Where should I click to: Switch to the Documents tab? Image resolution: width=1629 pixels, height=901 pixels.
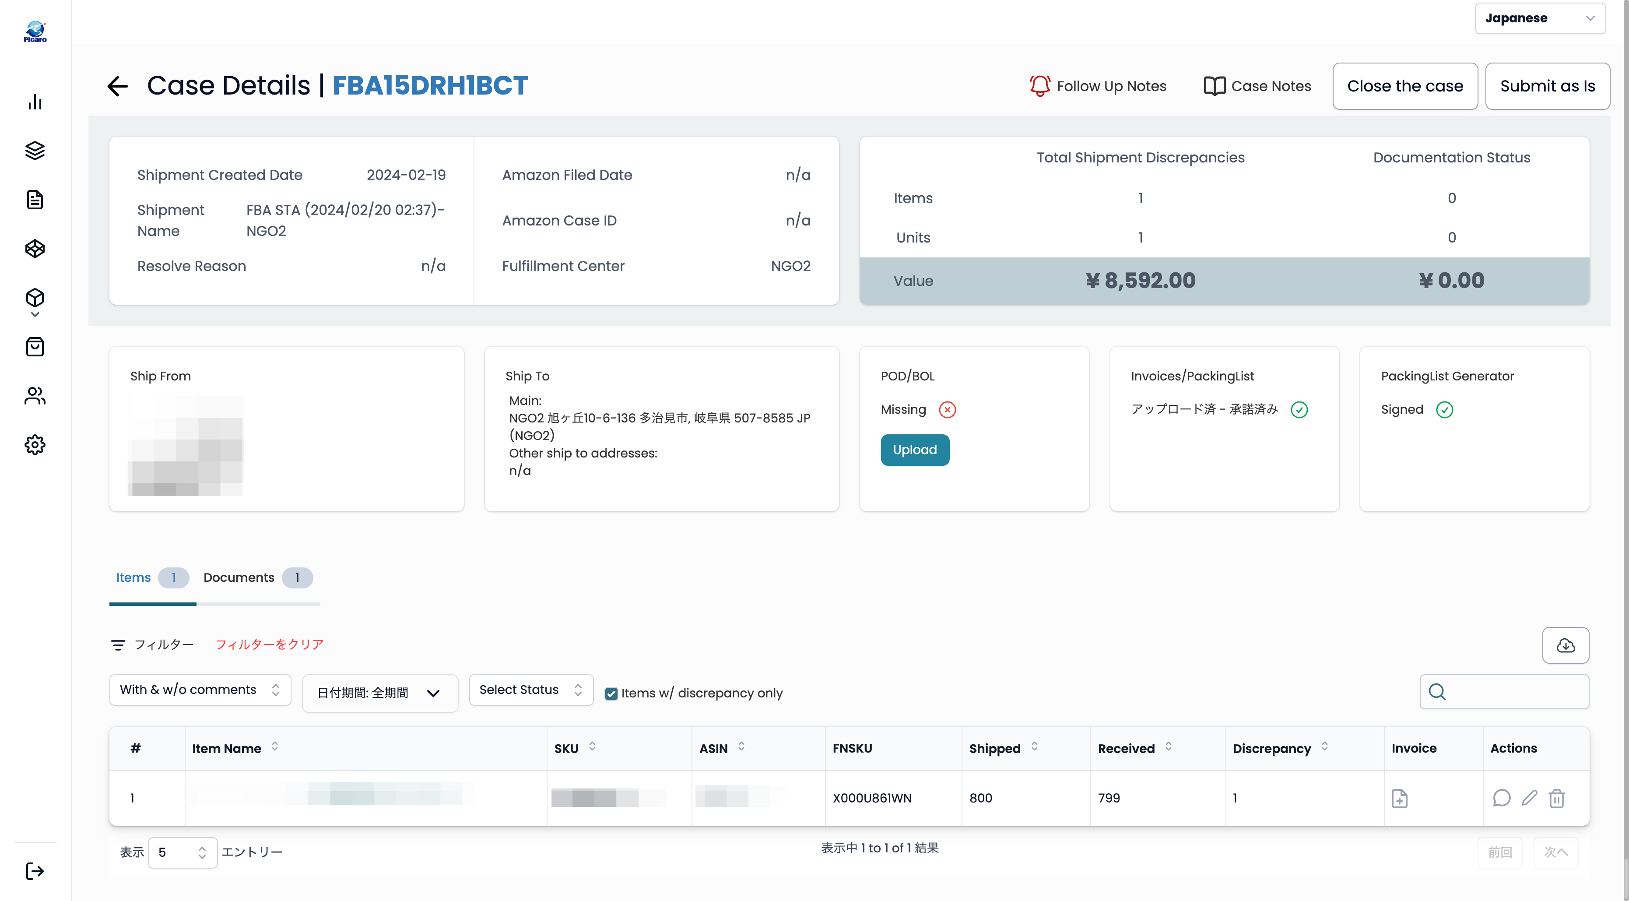click(257, 577)
